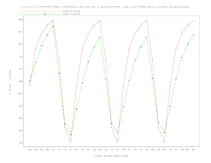Viewport: 211px width, 163px height.
Task: Click x-axis tick label 81
Action: pos(188,150)
